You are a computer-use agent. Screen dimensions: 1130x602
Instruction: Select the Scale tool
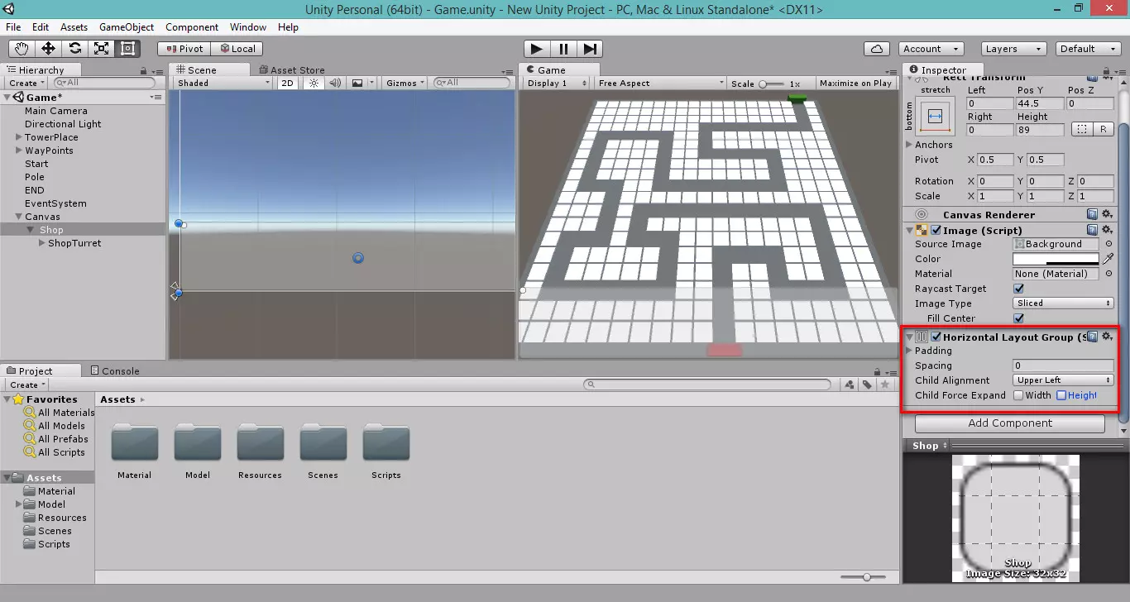pyautogui.click(x=101, y=49)
